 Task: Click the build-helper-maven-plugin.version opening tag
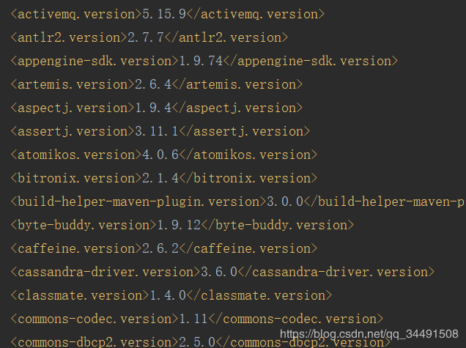136,201
